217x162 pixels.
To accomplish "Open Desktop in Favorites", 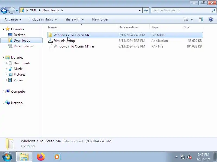I will point(20,35).
